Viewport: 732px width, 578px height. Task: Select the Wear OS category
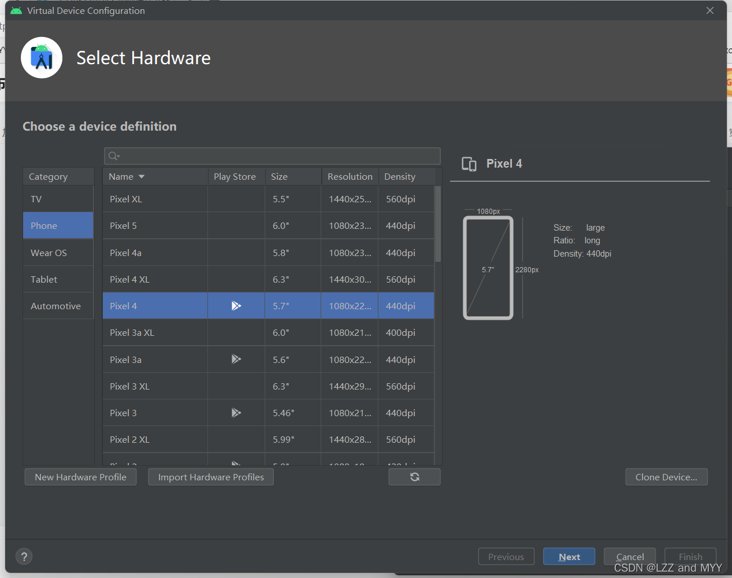point(58,253)
